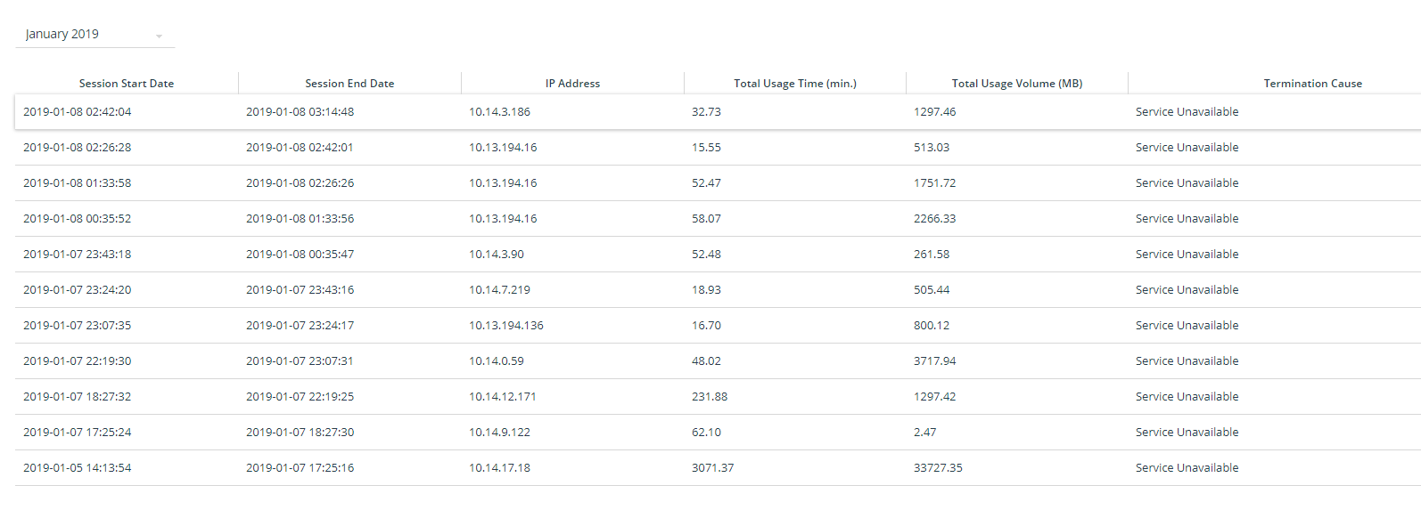The image size is (1421, 510).
Task: Click Service Unavailable in the 10.14.17.18 row
Action: [1187, 468]
